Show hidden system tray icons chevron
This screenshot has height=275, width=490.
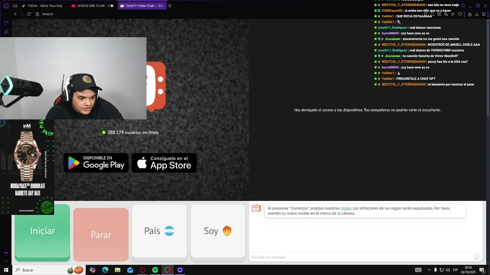tap(429, 270)
